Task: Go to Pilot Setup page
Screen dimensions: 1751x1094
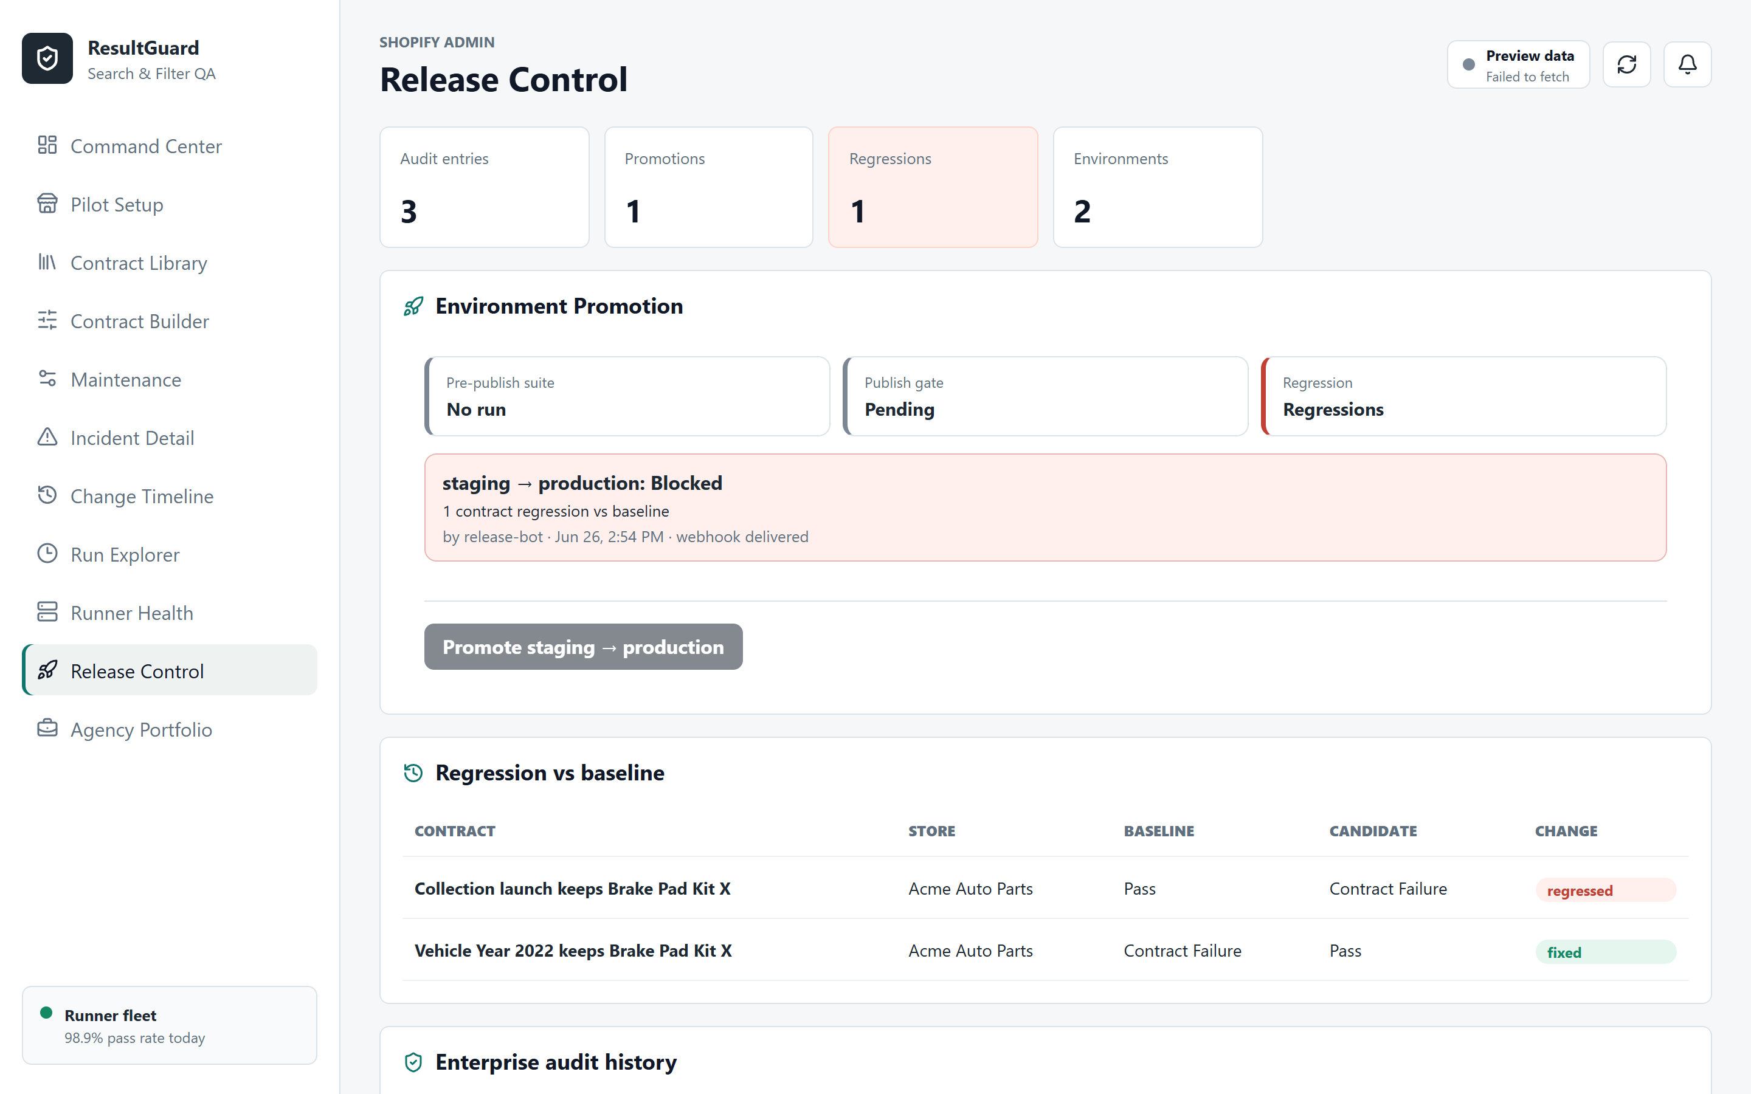Action: (x=170, y=204)
